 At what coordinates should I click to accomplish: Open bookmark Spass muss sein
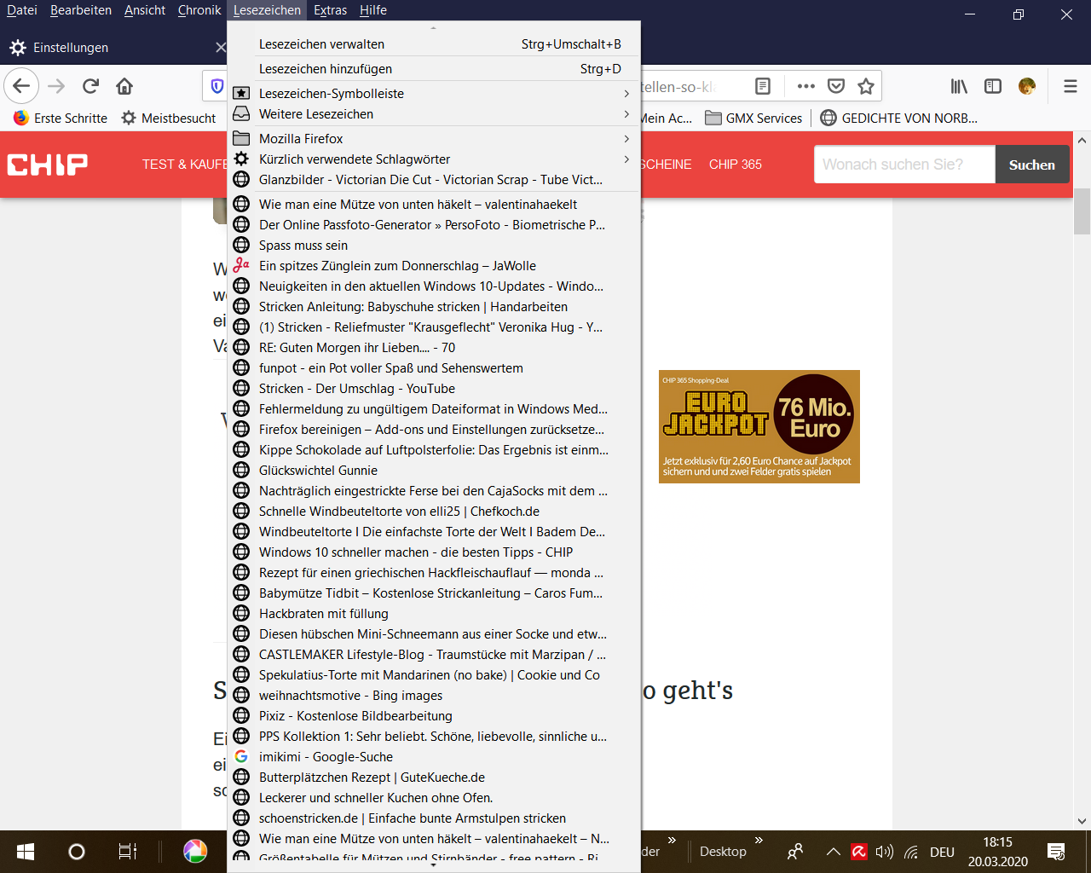tap(434, 246)
